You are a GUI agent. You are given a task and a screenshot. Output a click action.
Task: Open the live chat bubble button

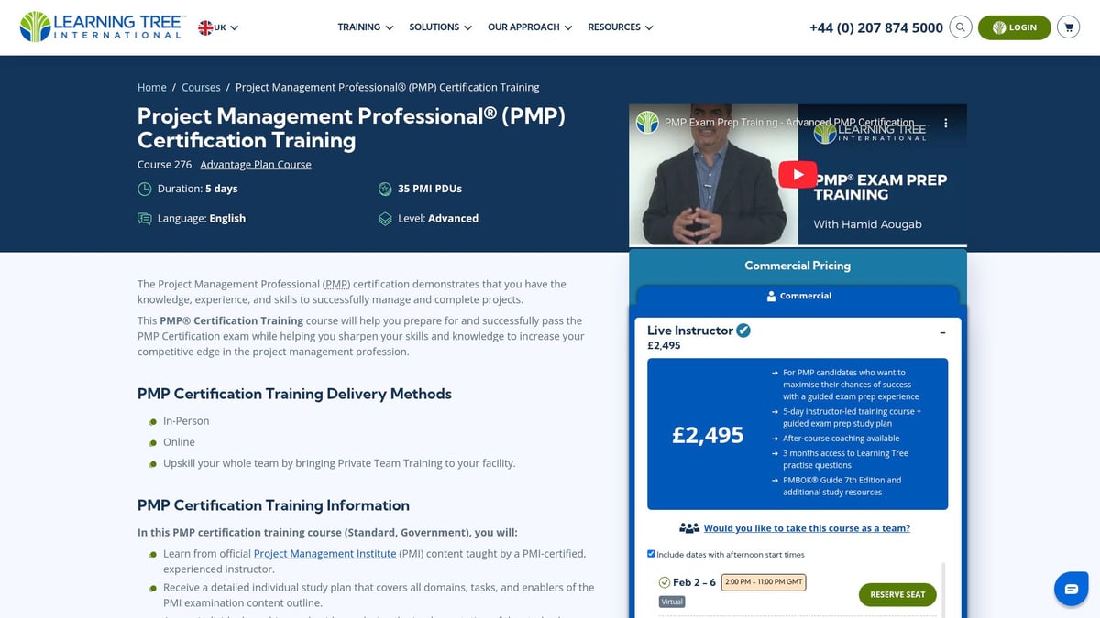pos(1071,589)
